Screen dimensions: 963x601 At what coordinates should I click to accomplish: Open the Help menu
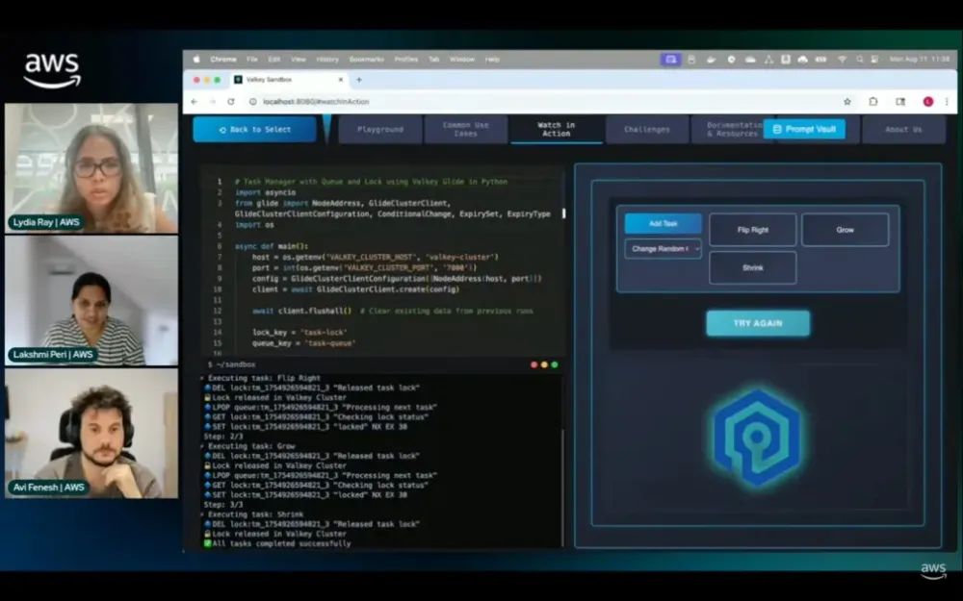(x=492, y=60)
